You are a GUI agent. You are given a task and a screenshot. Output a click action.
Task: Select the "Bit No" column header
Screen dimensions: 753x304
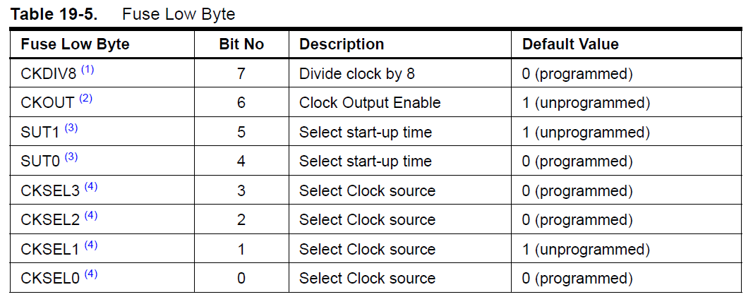tap(241, 44)
